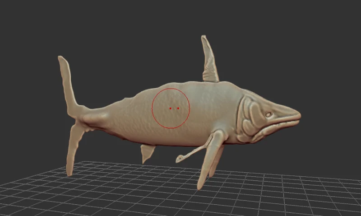Click the left red dot inside brush cursor
Image resolution: width=361 pixels, height=216 pixels.
[x=171, y=108]
